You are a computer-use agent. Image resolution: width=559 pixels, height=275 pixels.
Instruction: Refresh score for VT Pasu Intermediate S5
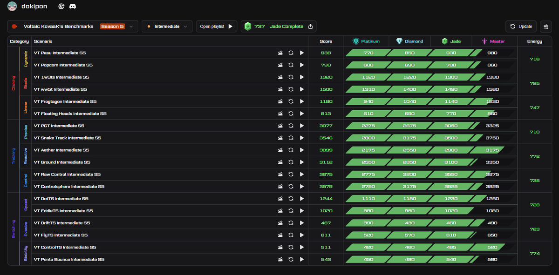(291, 53)
